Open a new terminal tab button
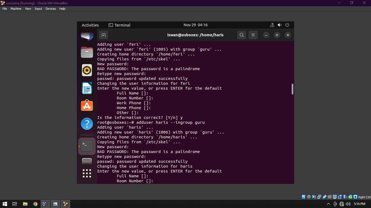Screen dimensions: 371x208 pos(103,35)
